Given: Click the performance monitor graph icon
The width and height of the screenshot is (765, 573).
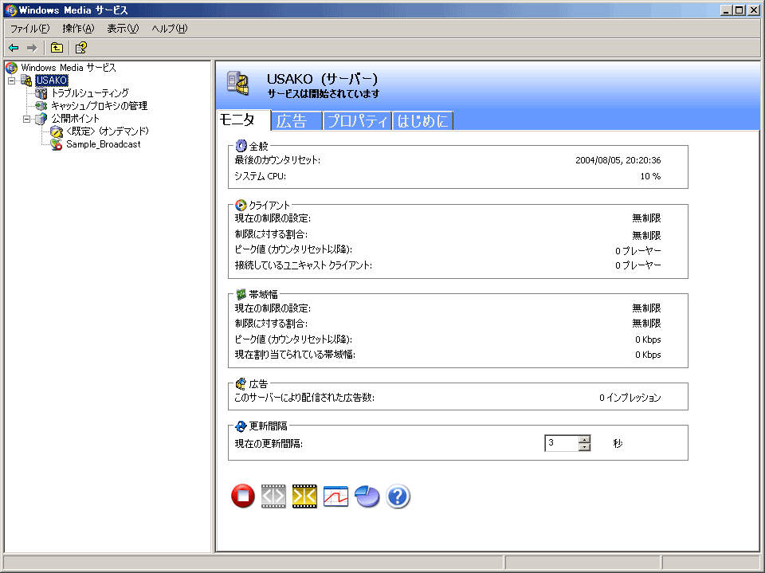Looking at the screenshot, I should coord(335,496).
